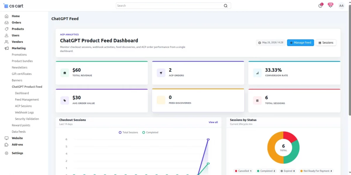Open ACP Sessions submenu item
The width and height of the screenshot is (351, 175).
tap(23, 106)
